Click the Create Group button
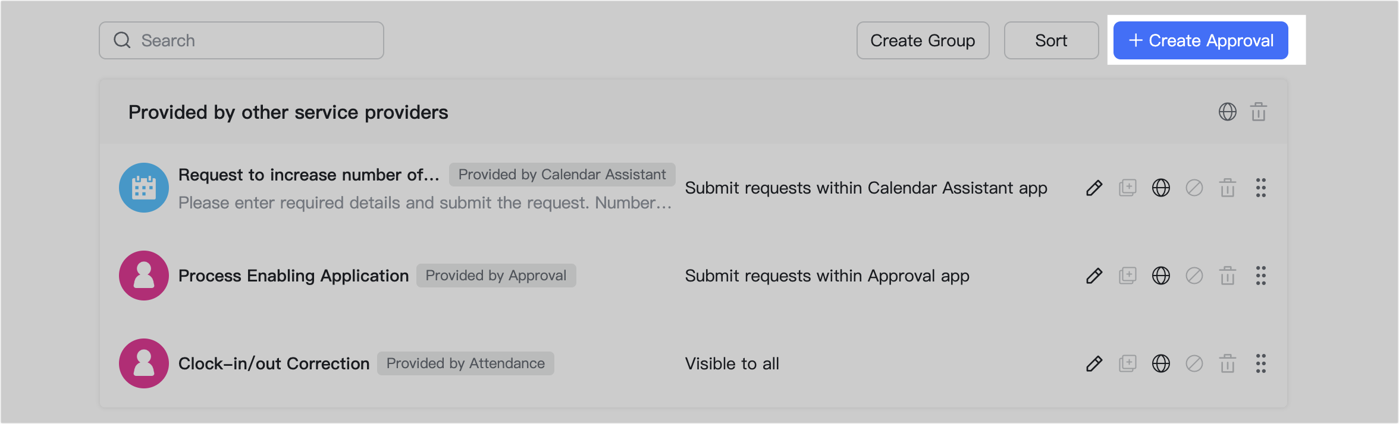Screen dimensions: 1399x424 [x=923, y=40]
